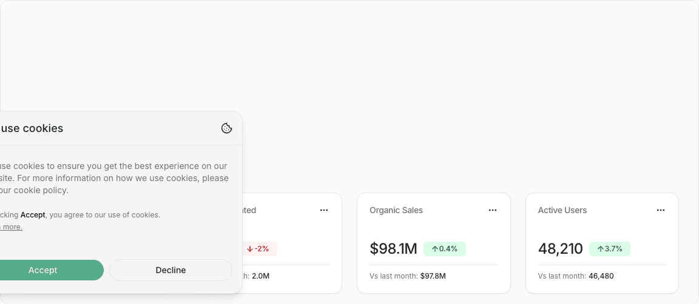Click the 2.0M last month value
Screen dimensions: 699x304
pos(260,276)
